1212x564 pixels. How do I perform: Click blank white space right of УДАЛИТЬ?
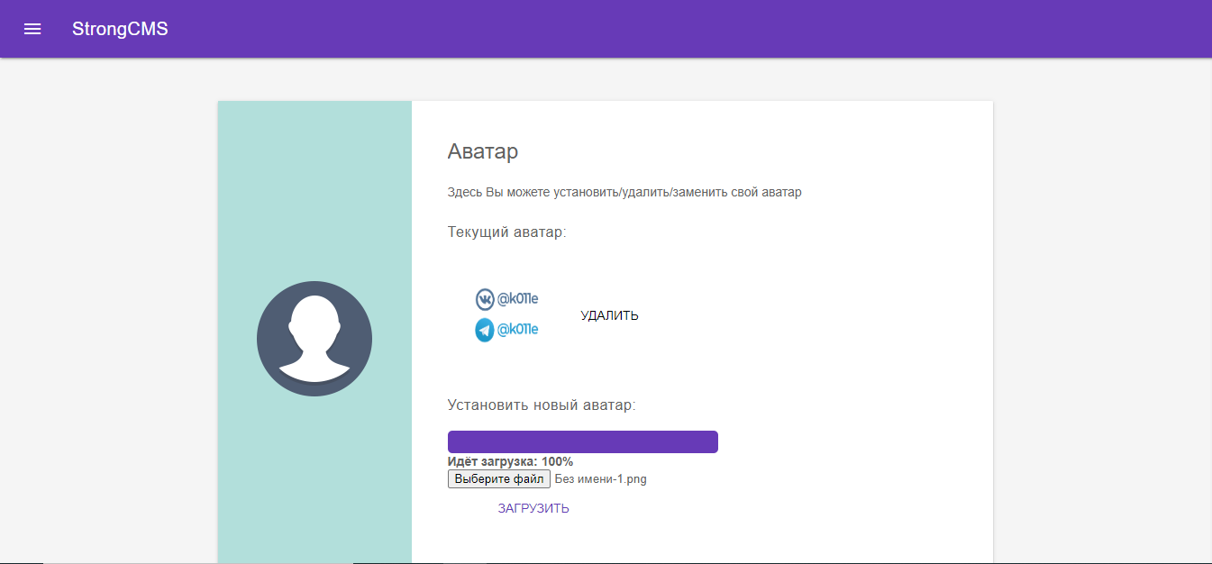pyautogui.click(x=811, y=315)
